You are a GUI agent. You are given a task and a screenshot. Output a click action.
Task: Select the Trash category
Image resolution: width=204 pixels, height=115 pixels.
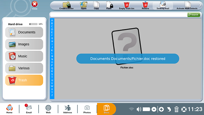(24, 80)
